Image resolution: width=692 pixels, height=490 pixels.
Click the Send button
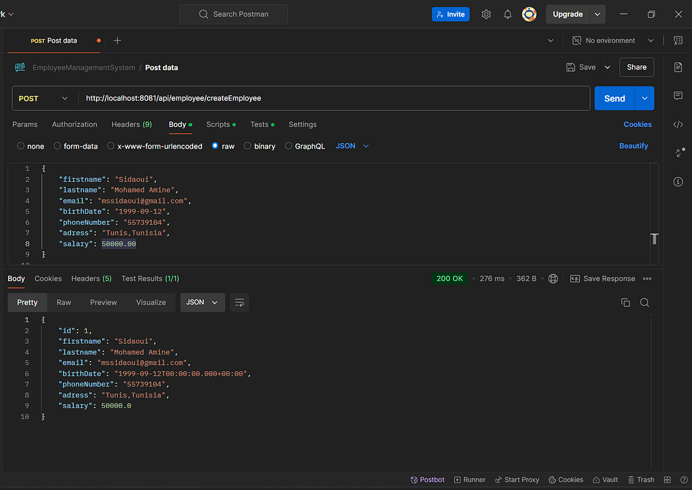click(614, 99)
